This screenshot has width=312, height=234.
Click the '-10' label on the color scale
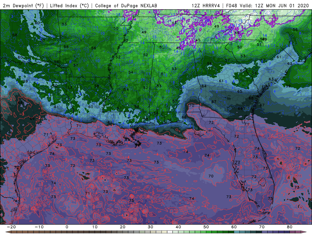point(39,227)
